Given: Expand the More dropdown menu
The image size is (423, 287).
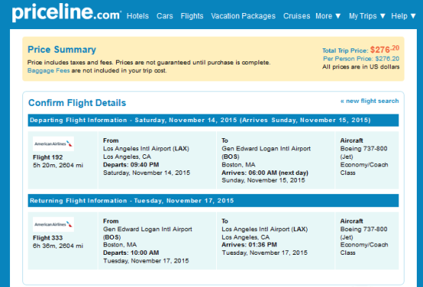Looking at the screenshot, I should pos(328,16).
